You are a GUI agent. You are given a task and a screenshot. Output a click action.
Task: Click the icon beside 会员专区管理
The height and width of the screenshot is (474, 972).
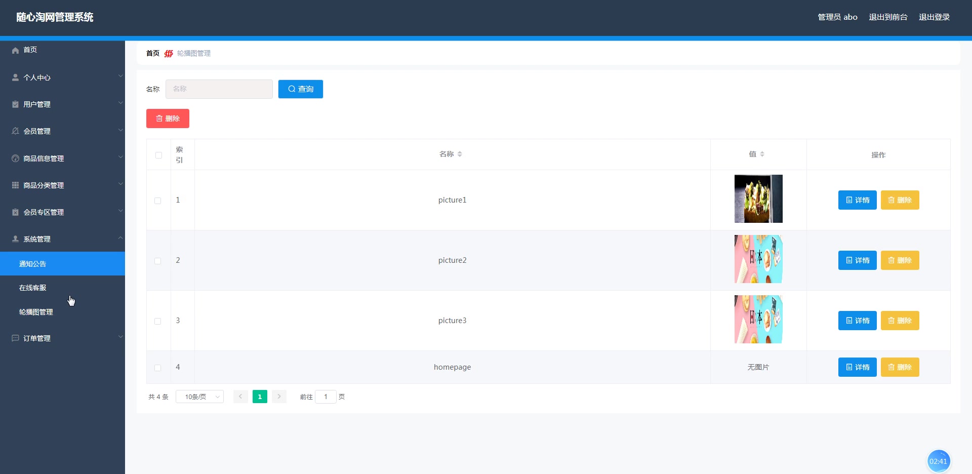click(x=15, y=212)
